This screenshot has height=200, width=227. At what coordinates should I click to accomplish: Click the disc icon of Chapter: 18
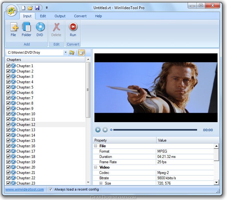click(13, 157)
